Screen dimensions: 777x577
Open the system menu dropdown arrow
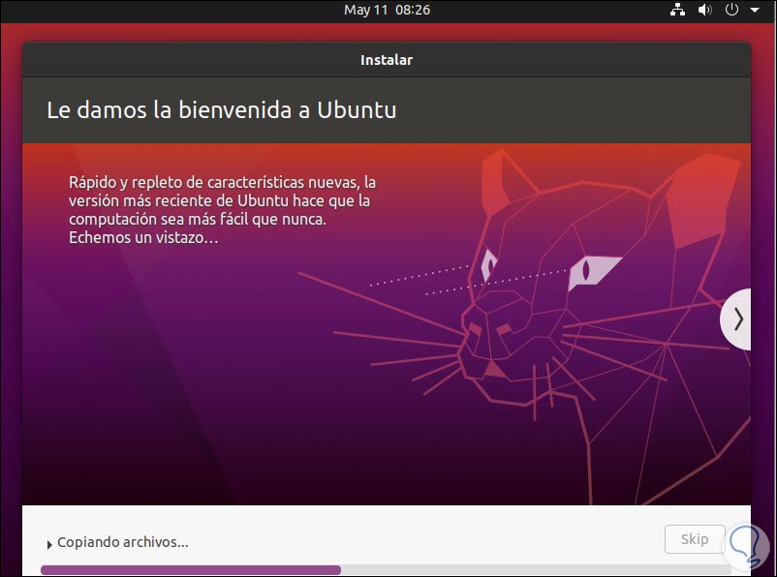[754, 10]
